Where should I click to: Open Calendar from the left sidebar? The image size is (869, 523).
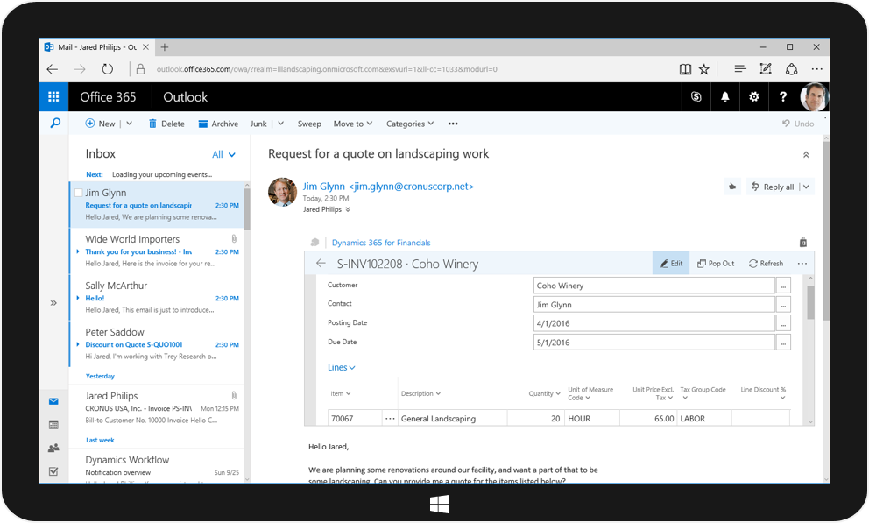[x=53, y=425]
